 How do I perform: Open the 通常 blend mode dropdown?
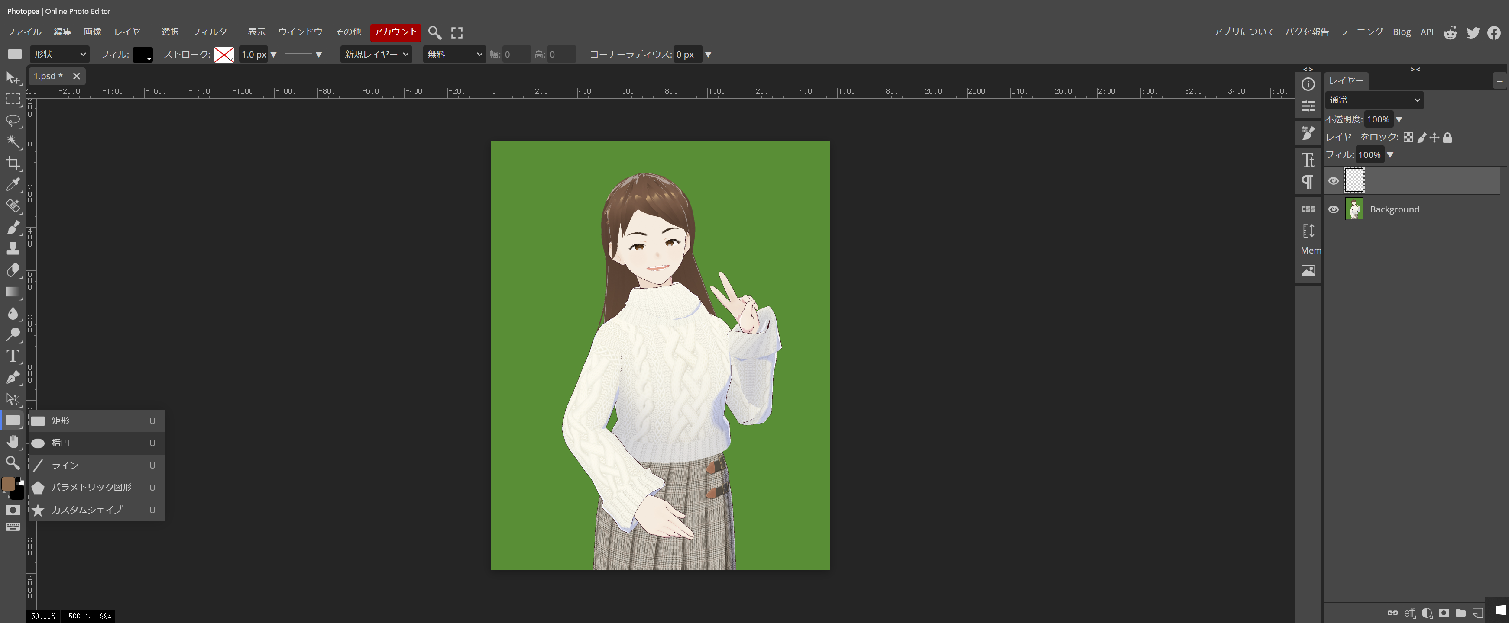[1374, 100]
